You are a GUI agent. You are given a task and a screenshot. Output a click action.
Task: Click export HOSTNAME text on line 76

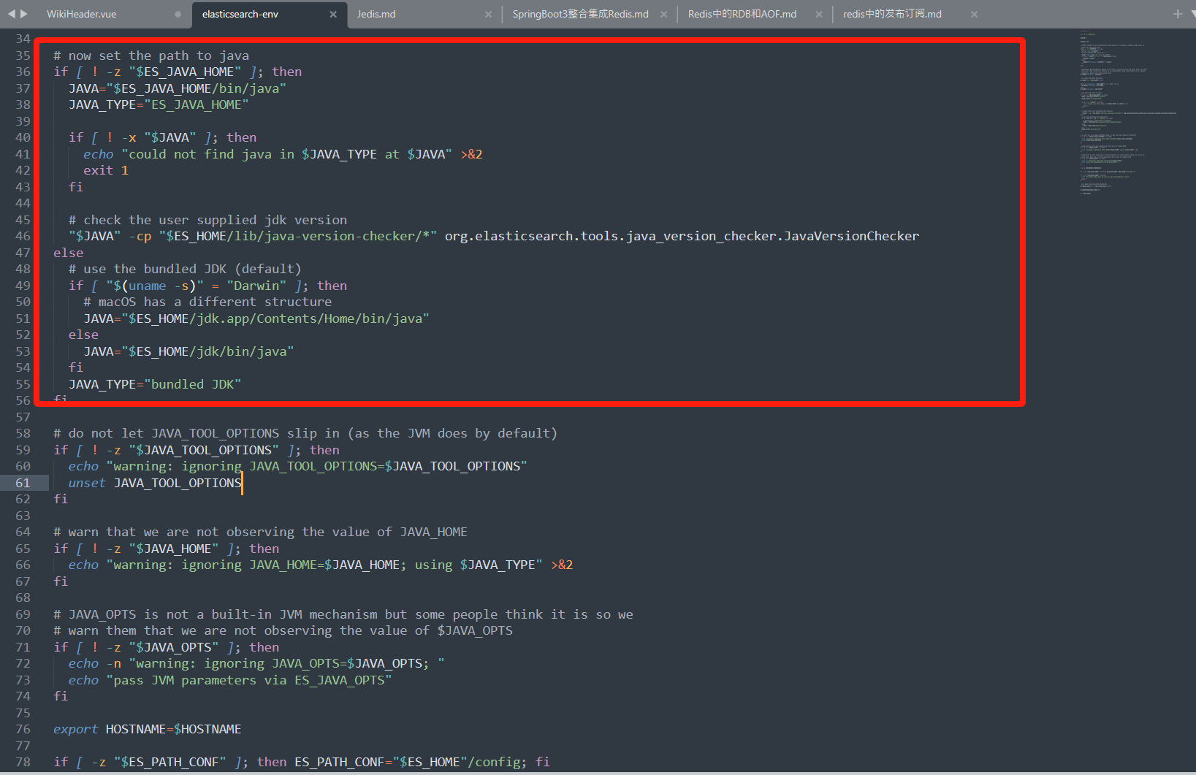tap(146, 729)
